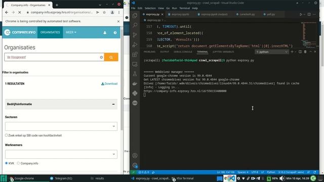Viewport: 324px width, 182px height.
Task: Run Python file with play icon
Action: click(x=301, y=14)
